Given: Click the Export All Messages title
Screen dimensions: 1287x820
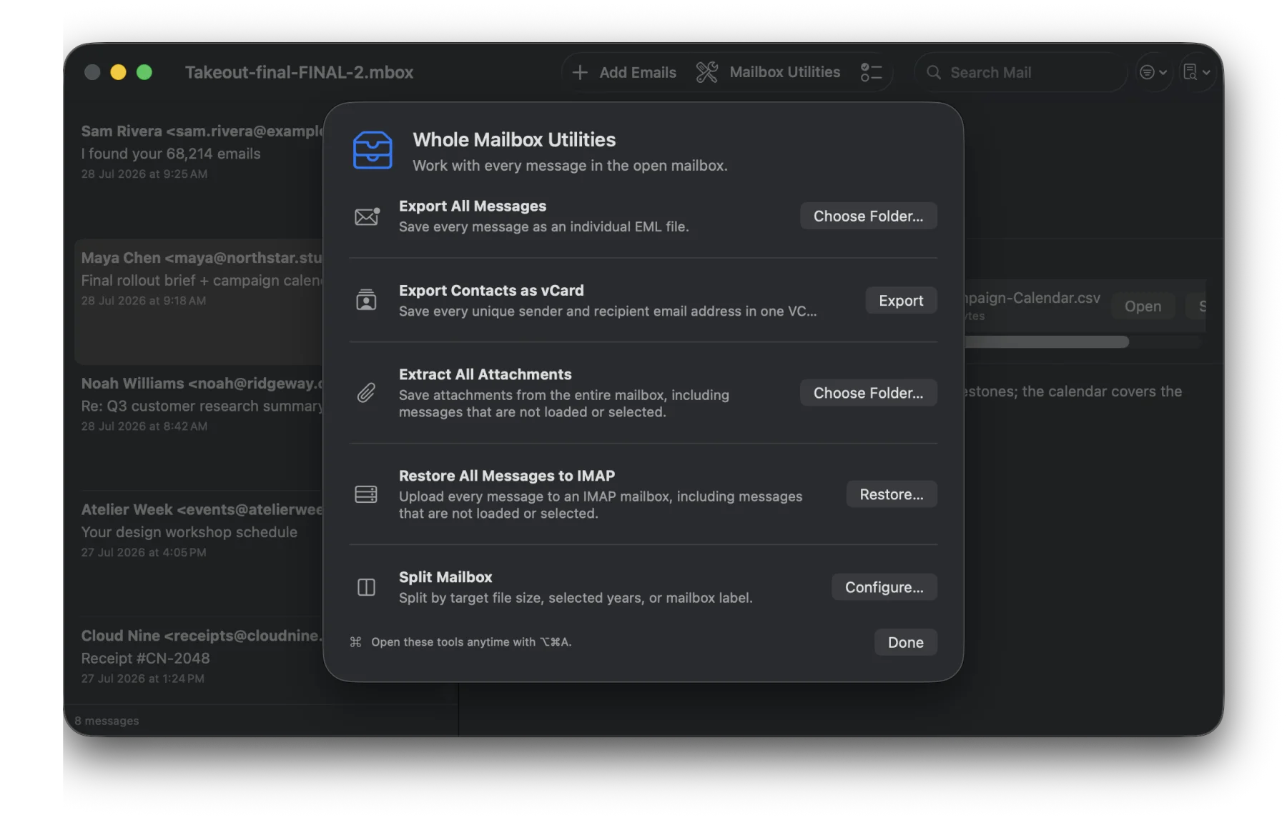Looking at the screenshot, I should [472, 206].
